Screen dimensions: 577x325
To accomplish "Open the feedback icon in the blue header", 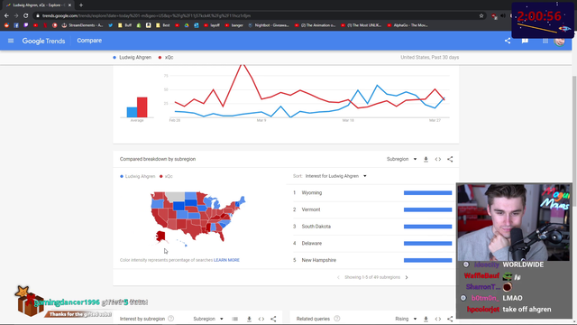I will (525, 41).
